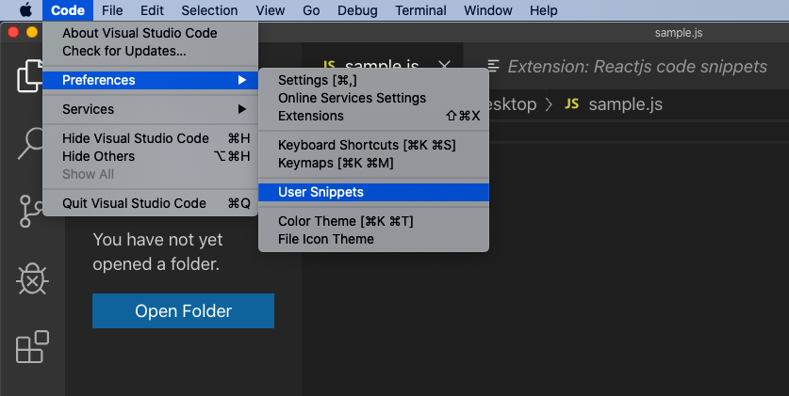The image size is (789, 396).
Task: Click the Extension tab's page icon
Action: pyautogui.click(x=494, y=66)
